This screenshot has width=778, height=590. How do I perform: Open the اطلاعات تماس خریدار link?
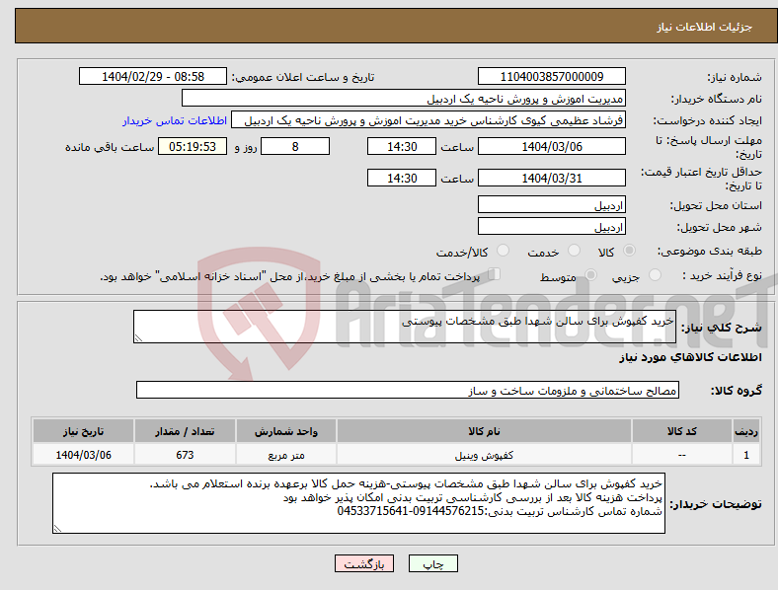(x=175, y=120)
